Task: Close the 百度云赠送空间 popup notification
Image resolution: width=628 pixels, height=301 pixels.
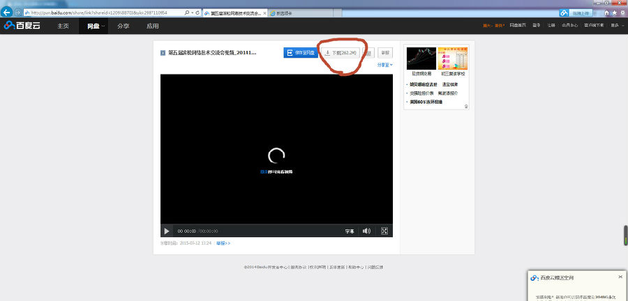Action: click(x=621, y=277)
